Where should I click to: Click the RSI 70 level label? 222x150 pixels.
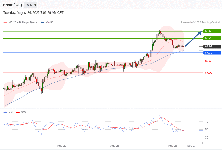[x=207, y=122]
